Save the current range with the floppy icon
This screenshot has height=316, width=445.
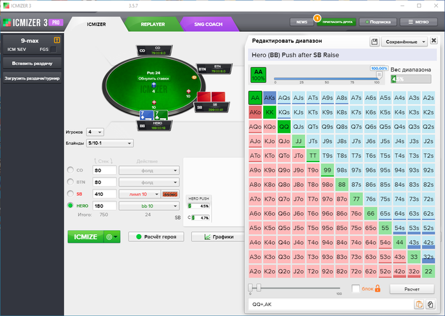(374, 42)
